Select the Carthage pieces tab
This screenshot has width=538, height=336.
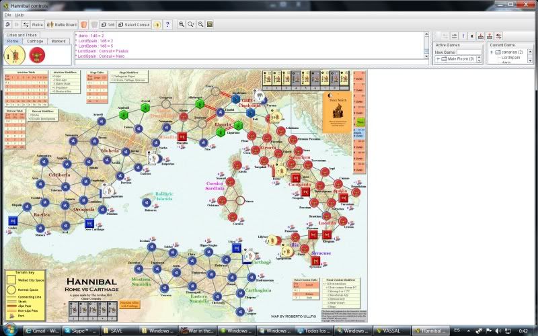(35, 41)
